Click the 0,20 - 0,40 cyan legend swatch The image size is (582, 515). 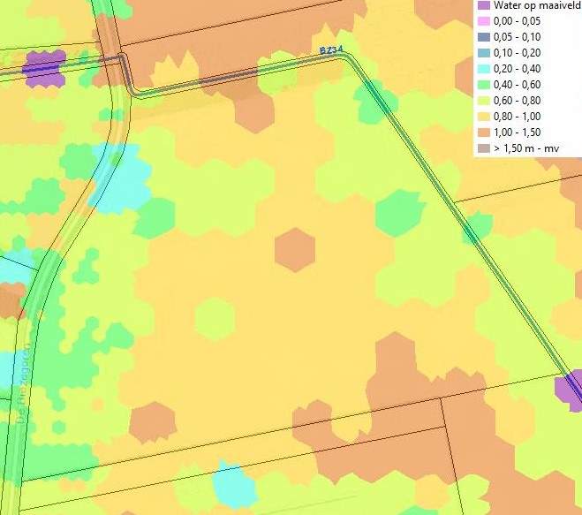(x=484, y=69)
